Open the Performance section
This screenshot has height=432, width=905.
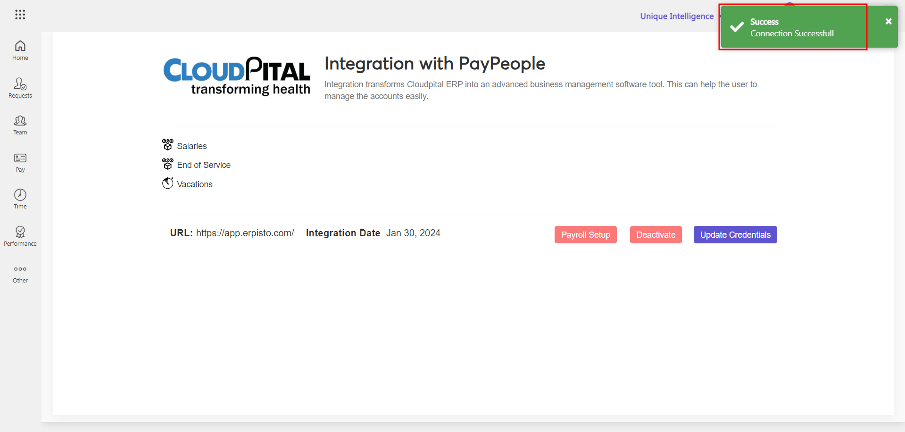[x=20, y=236]
